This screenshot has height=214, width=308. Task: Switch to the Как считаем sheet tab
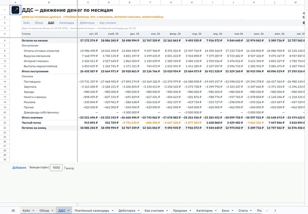click(154, 211)
